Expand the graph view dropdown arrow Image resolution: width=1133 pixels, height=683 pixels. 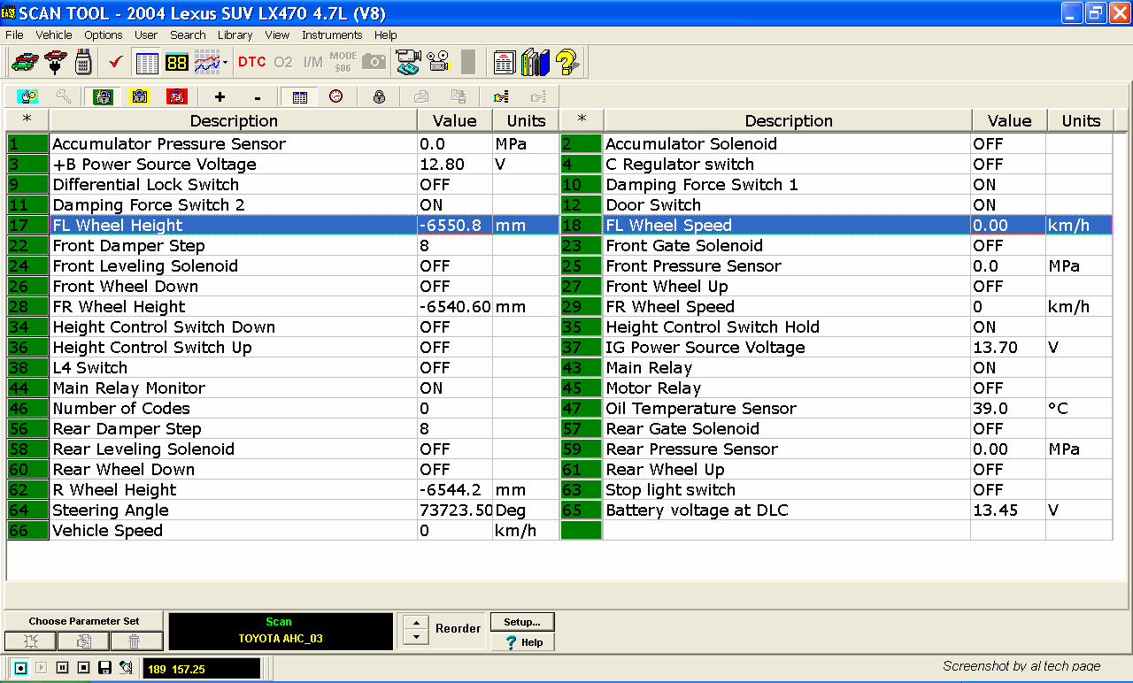point(226,63)
